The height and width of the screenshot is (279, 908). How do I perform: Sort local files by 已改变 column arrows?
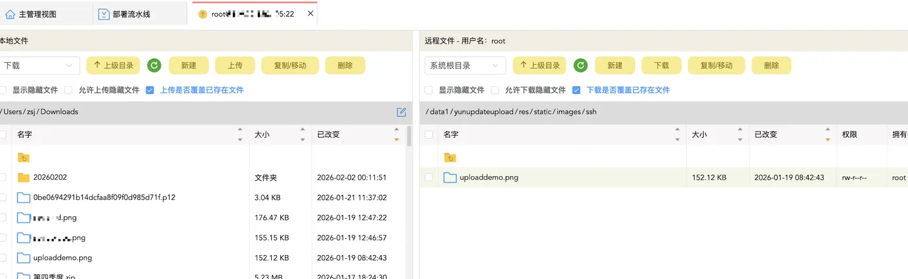397,135
